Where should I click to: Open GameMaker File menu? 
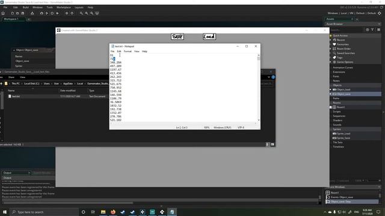coord(5,7)
